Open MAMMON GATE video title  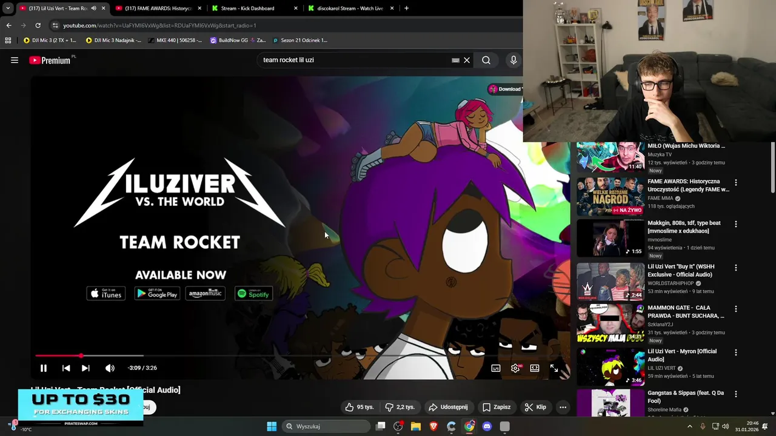click(x=686, y=312)
